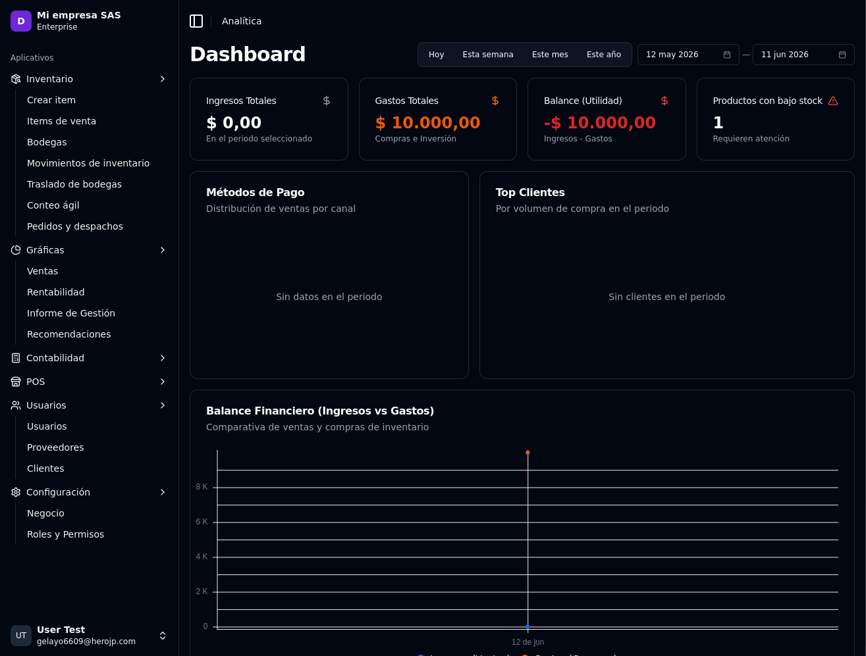
Task: Click the 11 jun 2026 end date field
Action: point(803,55)
